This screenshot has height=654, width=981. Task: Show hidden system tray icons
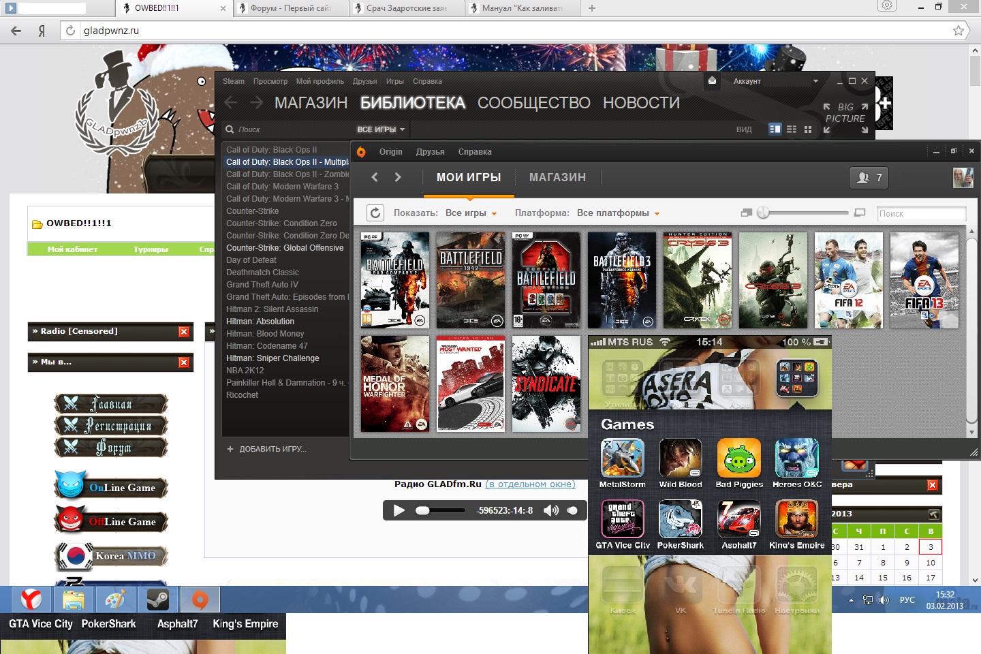click(851, 600)
